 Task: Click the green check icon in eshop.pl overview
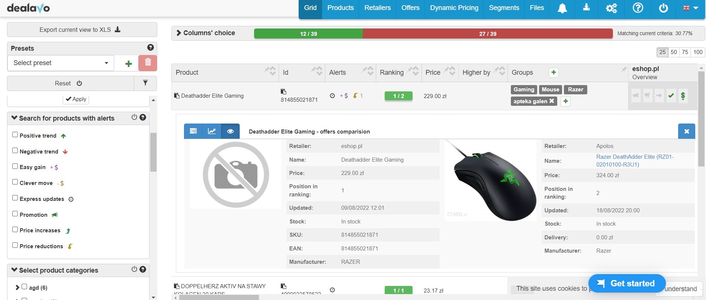click(x=671, y=96)
